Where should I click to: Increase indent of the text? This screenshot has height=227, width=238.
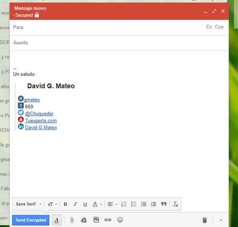154,204
